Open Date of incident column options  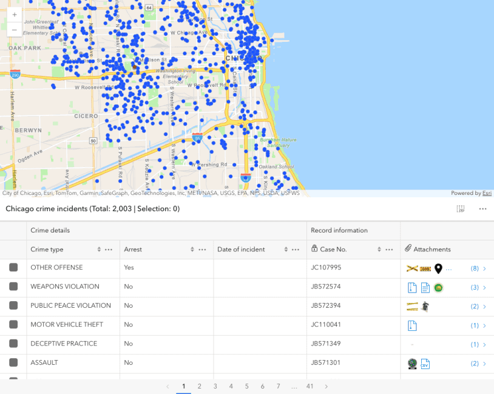coord(296,250)
